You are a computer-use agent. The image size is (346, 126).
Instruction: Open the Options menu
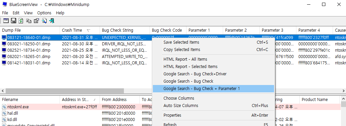coord(44,13)
